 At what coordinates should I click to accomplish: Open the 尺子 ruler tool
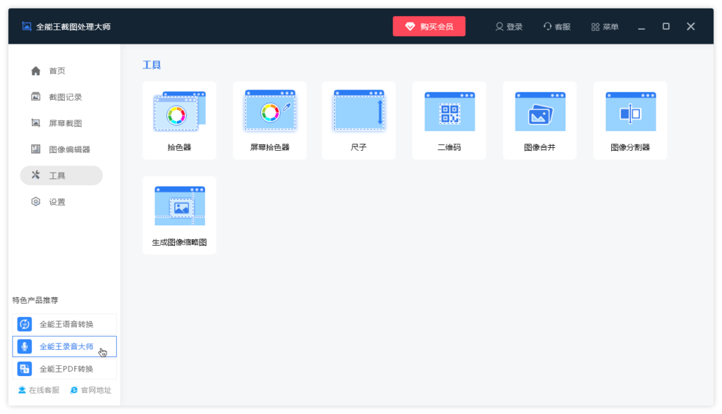pyautogui.click(x=358, y=120)
